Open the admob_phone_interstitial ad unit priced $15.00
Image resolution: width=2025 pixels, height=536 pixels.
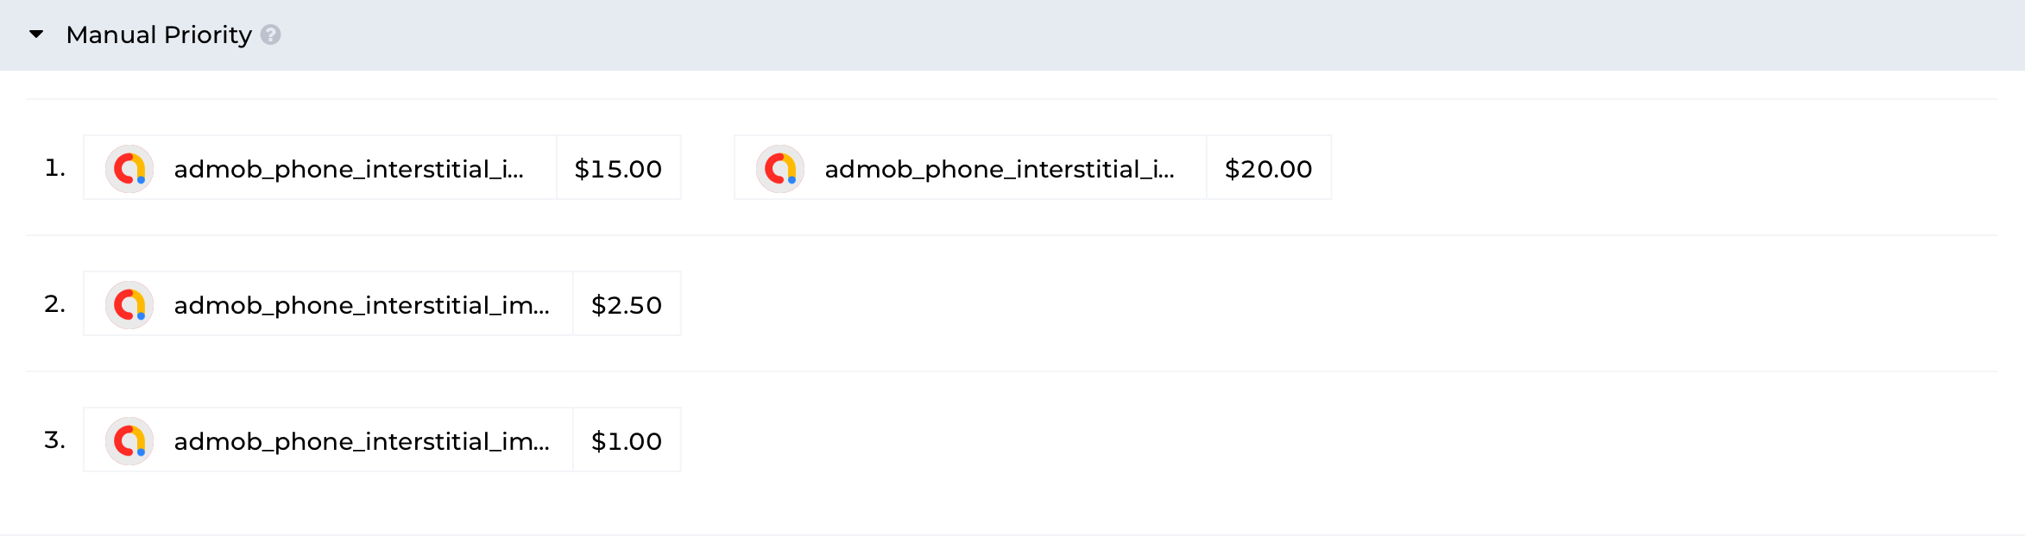pos(349,169)
